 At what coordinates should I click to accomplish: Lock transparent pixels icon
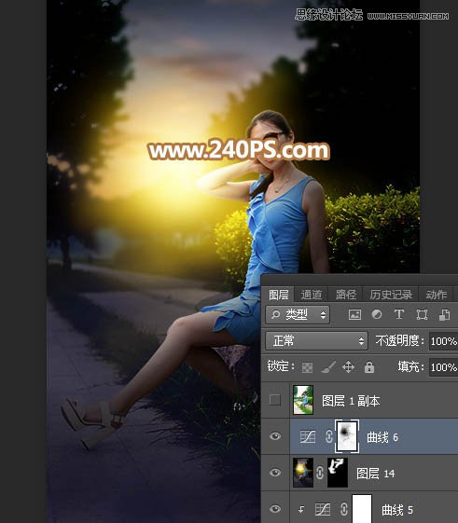click(307, 367)
